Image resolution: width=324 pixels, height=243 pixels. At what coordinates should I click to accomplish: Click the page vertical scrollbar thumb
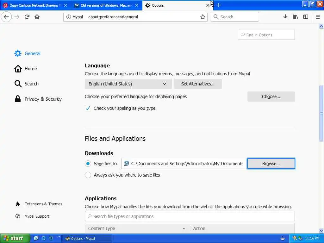pos(321,113)
